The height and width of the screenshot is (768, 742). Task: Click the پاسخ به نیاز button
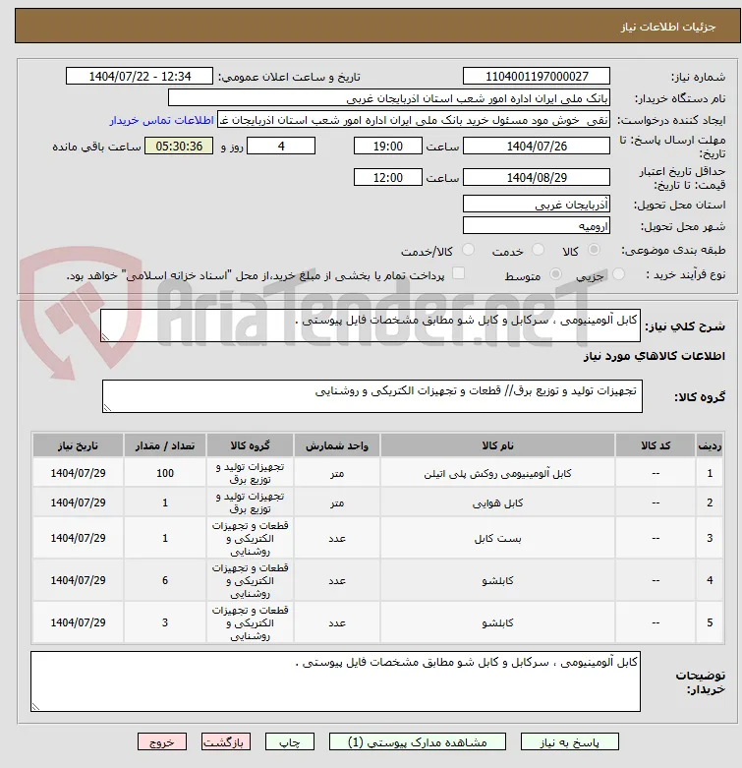click(570, 742)
